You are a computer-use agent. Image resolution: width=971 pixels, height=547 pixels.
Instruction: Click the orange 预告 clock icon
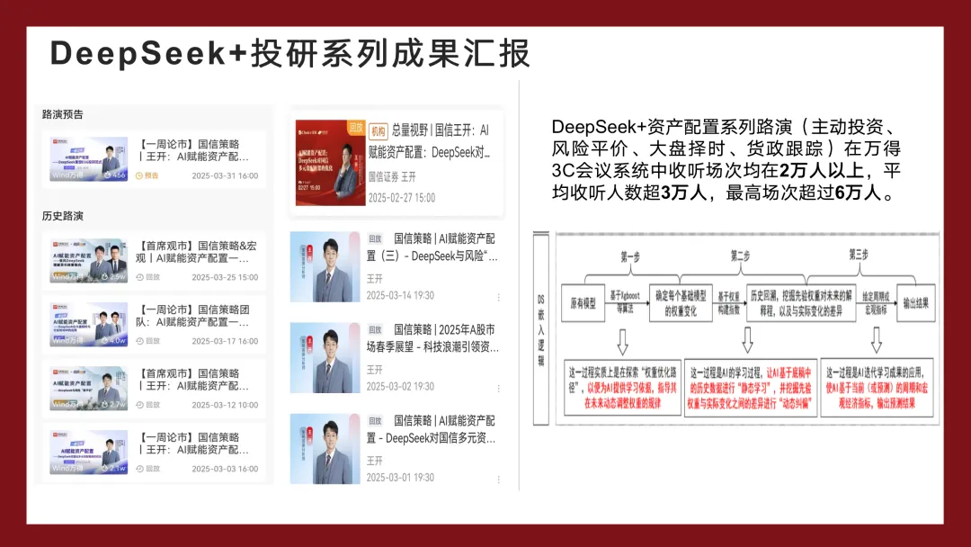coord(139,176)
